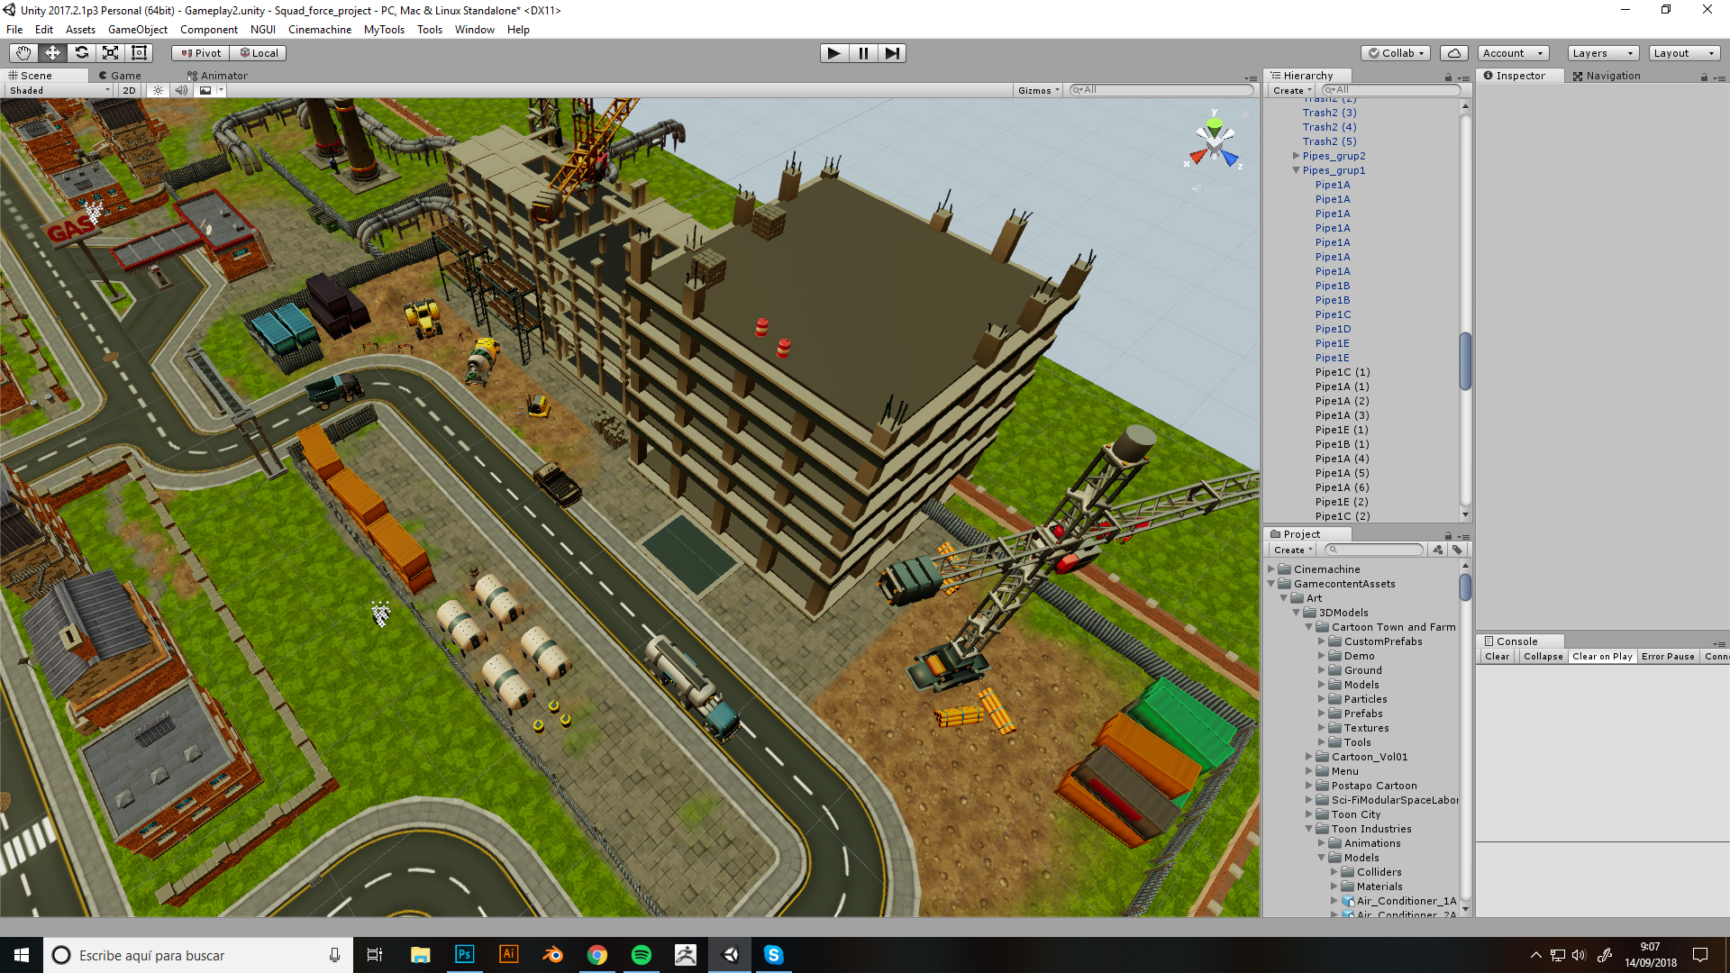
Task: Open the Layers dropdown
Action: pos(1603,53)
